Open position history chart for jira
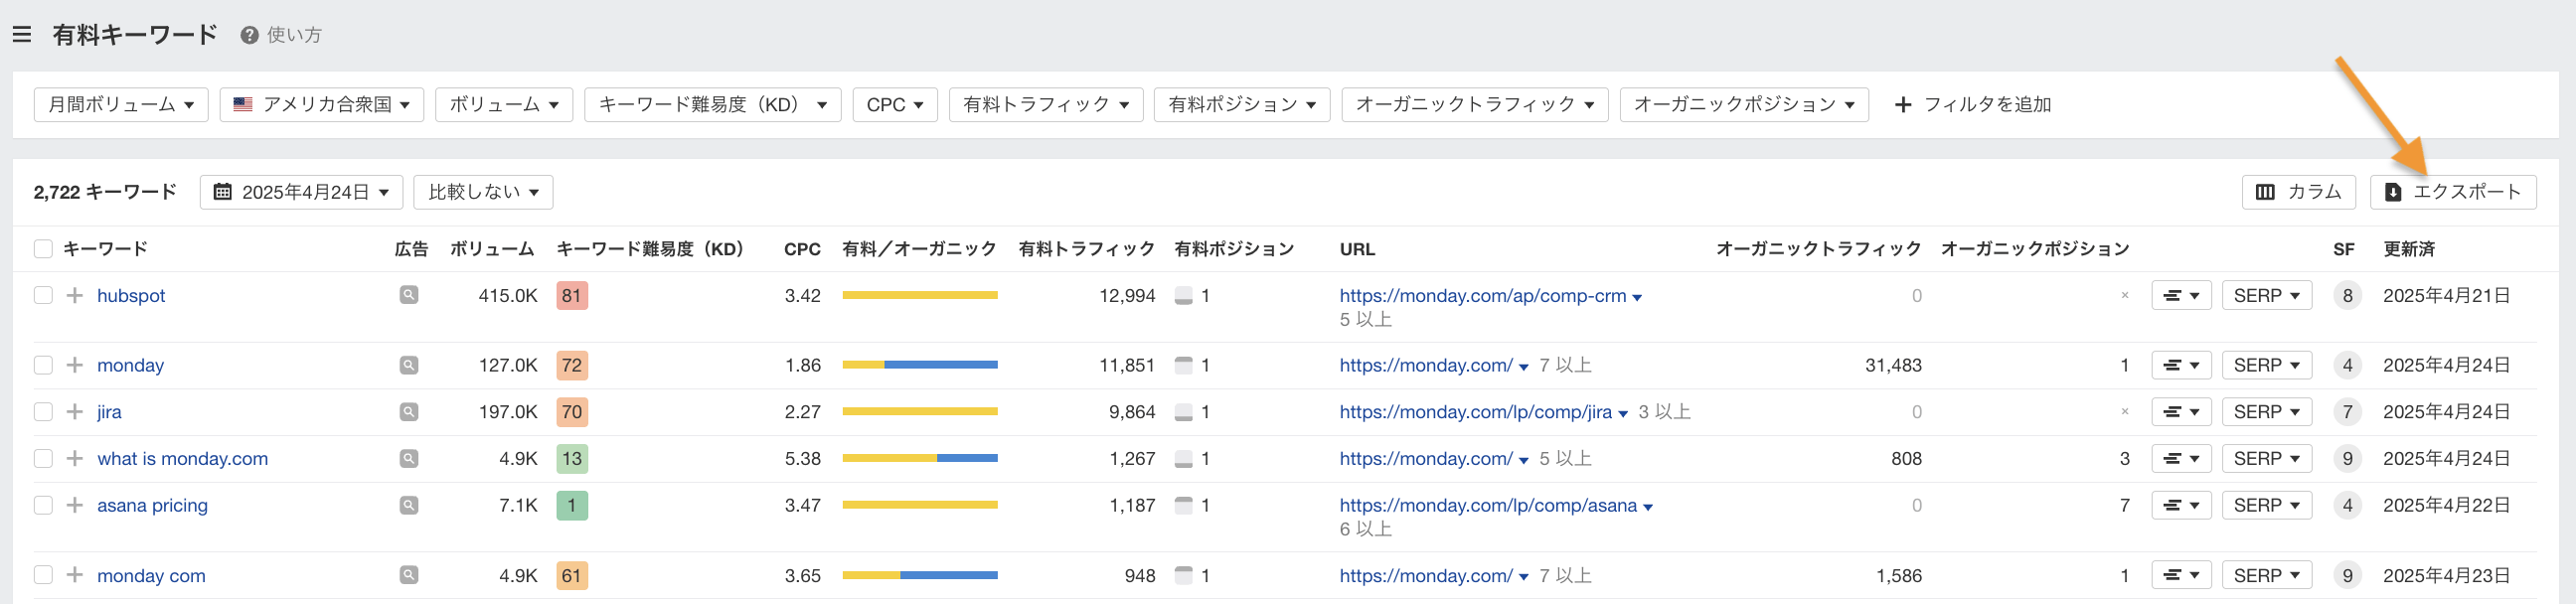This screenshot has width=2576, height=604. point(2181,412)
